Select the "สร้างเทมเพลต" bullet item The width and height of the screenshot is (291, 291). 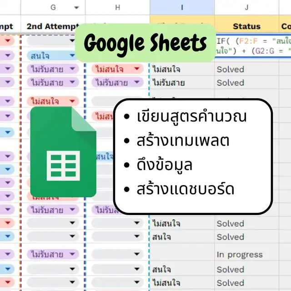183,140
